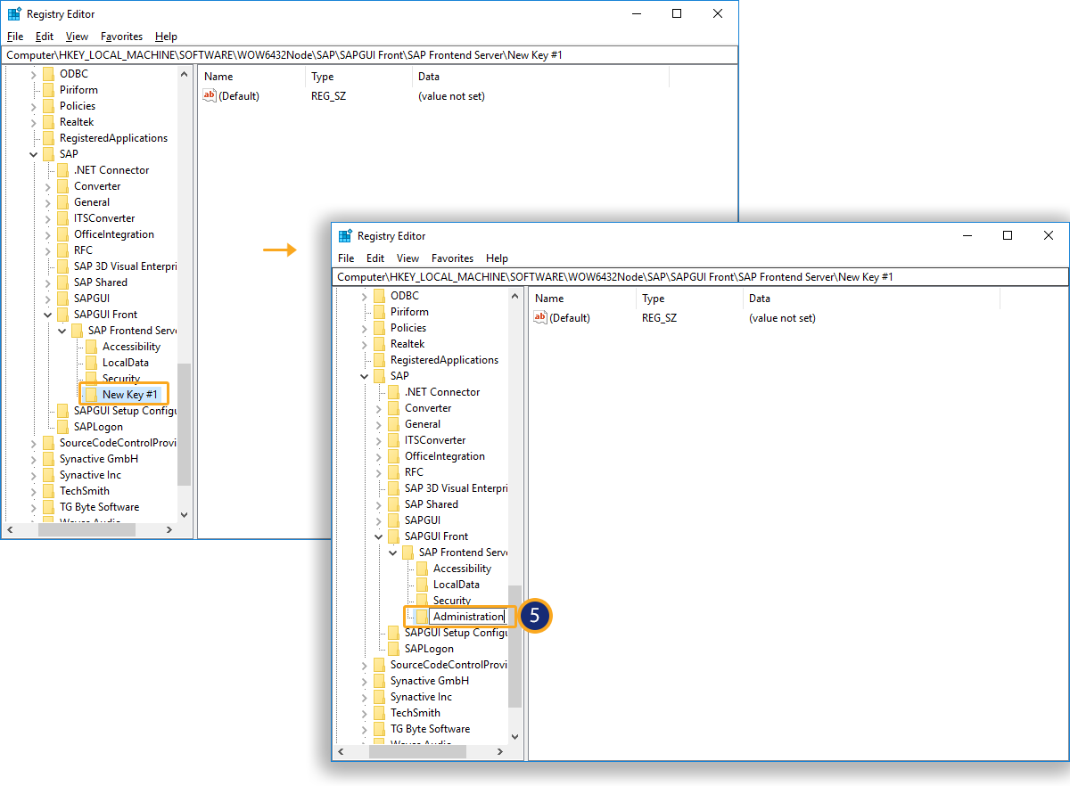Click the address bar path in front window
The width and height of the screenshot is (1070, 786).
point(615,277)
